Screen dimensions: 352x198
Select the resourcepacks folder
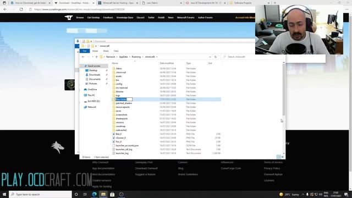tap(123, 107)
